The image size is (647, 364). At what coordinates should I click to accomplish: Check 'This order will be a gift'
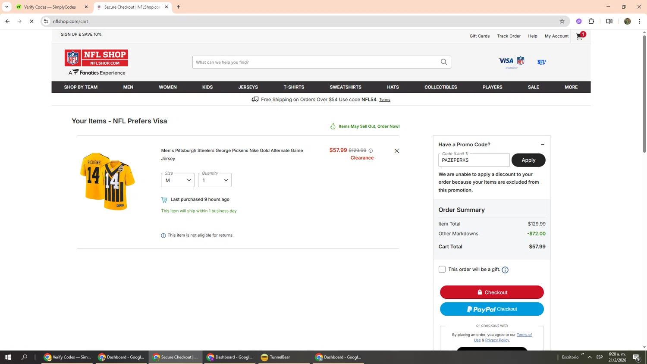(x=442, y=270)
